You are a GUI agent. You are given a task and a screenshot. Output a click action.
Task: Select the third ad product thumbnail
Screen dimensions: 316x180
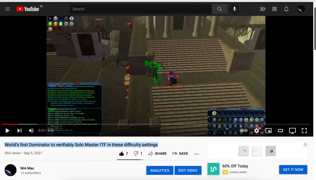271,151
